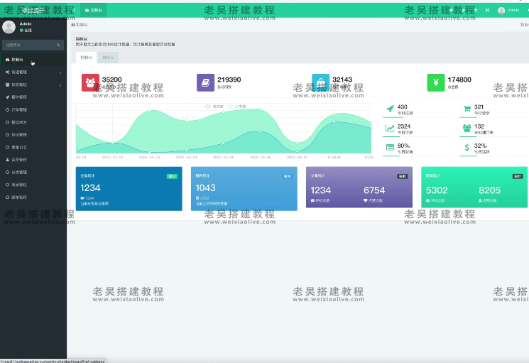The width and height of the screenshot is (529, 363).
Task: Switch to the second tab beside 控制台
Action: click(108, 56)
